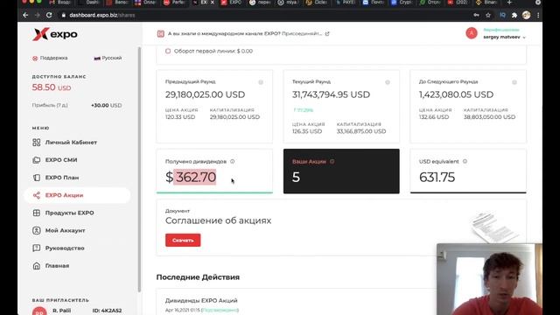This screenshot has height=315, width=560.
Task: Click browser back arrow
Action: coord(25,15)
